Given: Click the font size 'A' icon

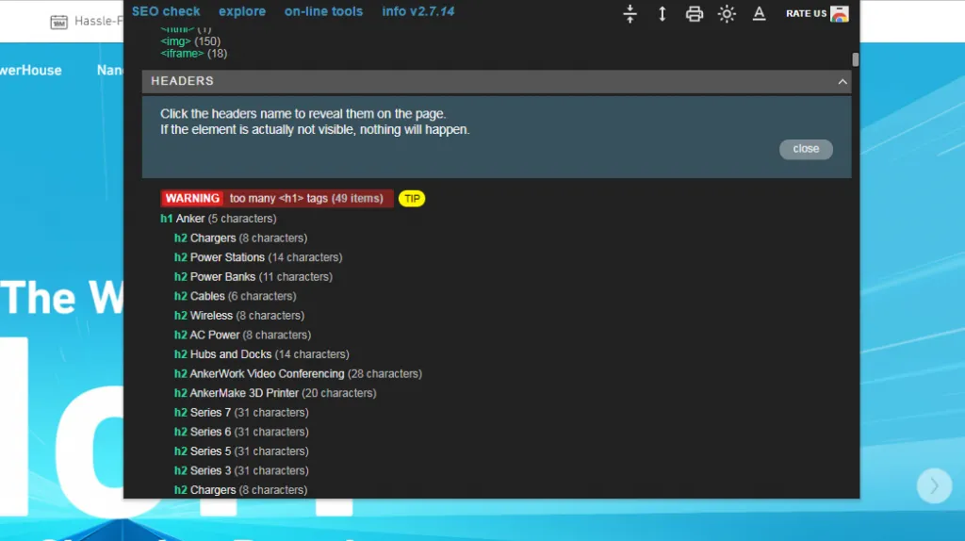Looking at the screenshot, I should click(x=759, y=13).
